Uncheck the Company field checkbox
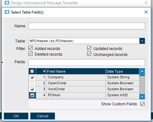This screenshot has width=153, height=122. tap(32, 77)
